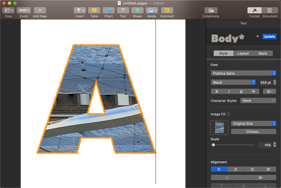Click the Collaborate icon

click(x=211, y=11)
